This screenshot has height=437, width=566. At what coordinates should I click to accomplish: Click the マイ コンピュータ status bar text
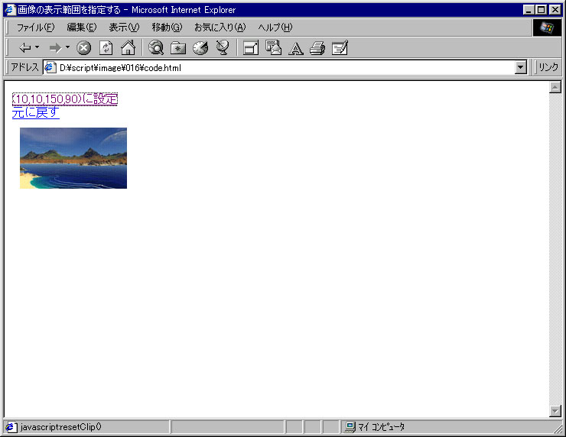pyautogui.click(x=381, y=427)
